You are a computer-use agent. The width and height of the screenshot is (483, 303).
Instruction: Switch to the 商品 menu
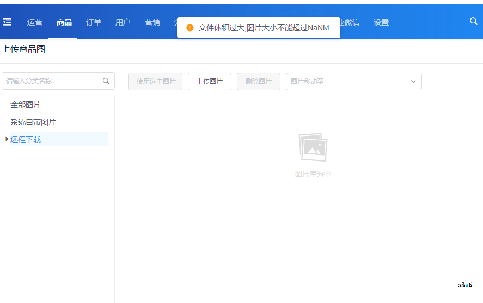point(64,22)
